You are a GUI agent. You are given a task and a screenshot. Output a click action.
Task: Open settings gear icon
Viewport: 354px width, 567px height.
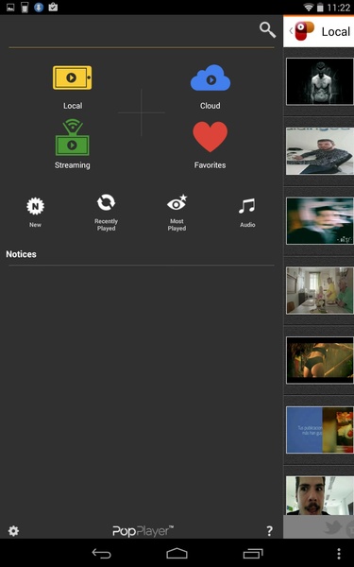click(x=13, y=531)
